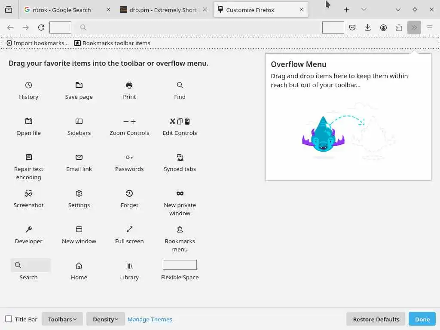Select the Email link item
The height and width of the screenshot is (330, 440).
coord(79,163)
